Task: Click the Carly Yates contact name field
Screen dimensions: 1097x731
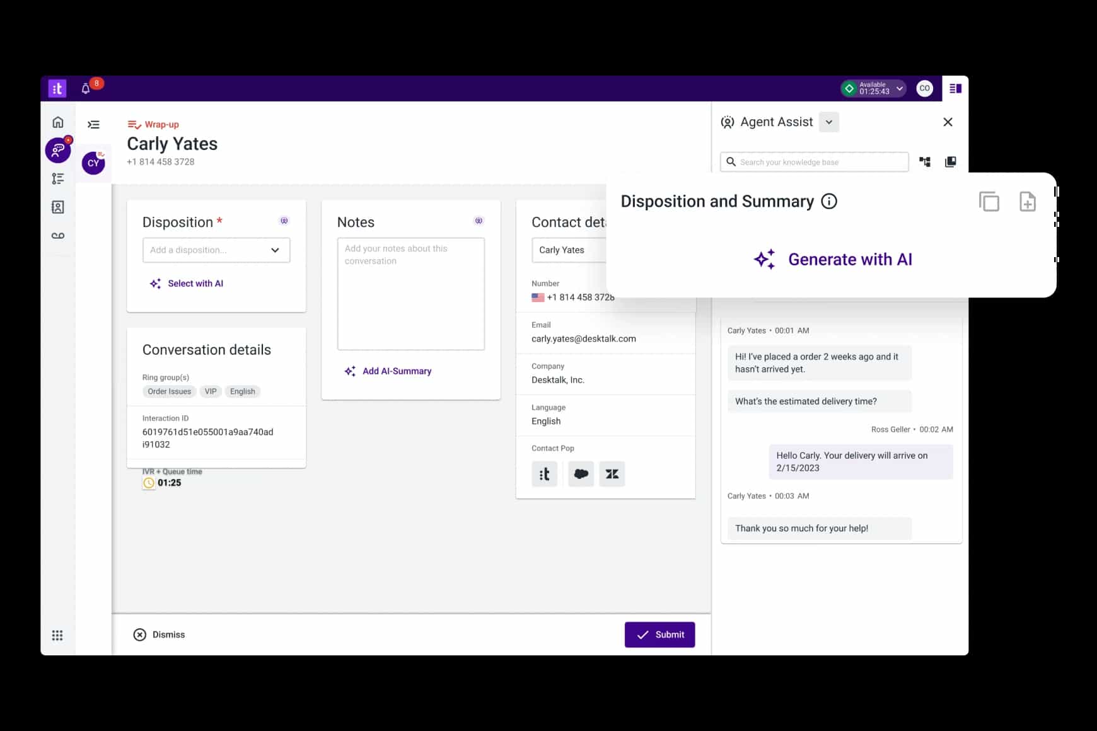Action: [569, 250]
